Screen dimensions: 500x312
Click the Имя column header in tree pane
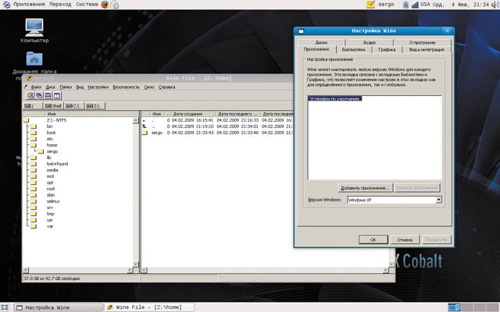[57, 114]
